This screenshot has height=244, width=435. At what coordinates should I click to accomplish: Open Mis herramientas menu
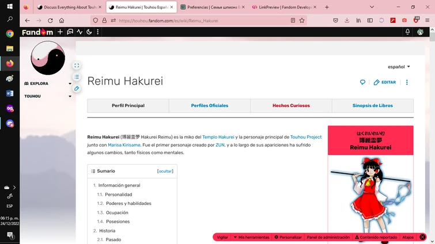click(251, 237)
